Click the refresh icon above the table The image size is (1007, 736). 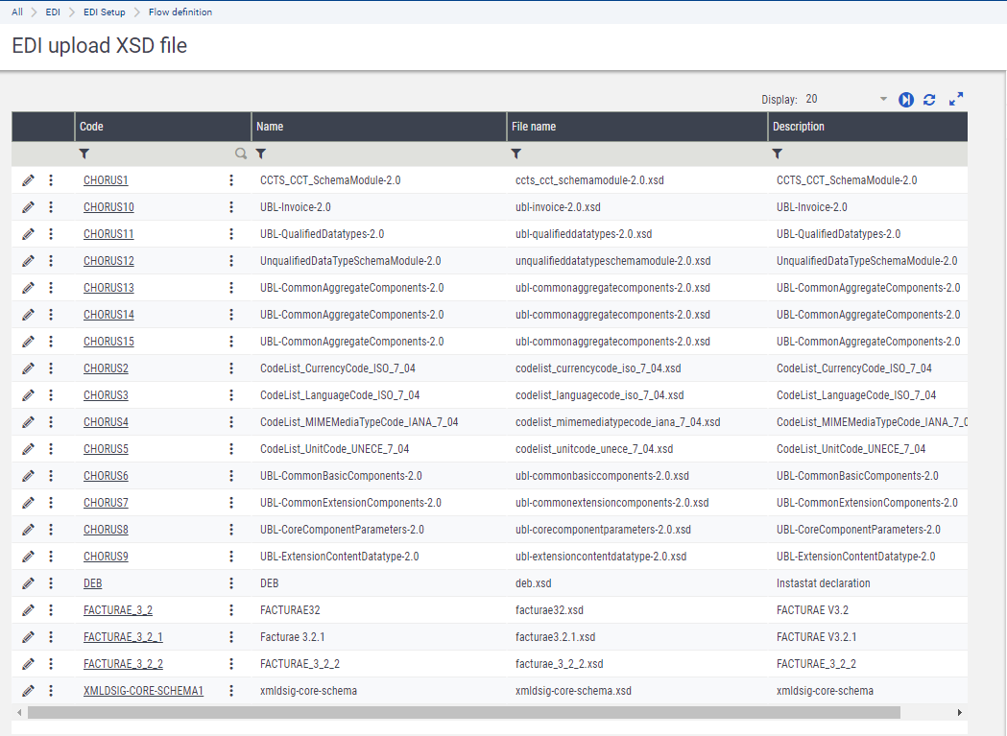[x=929, y=100]
